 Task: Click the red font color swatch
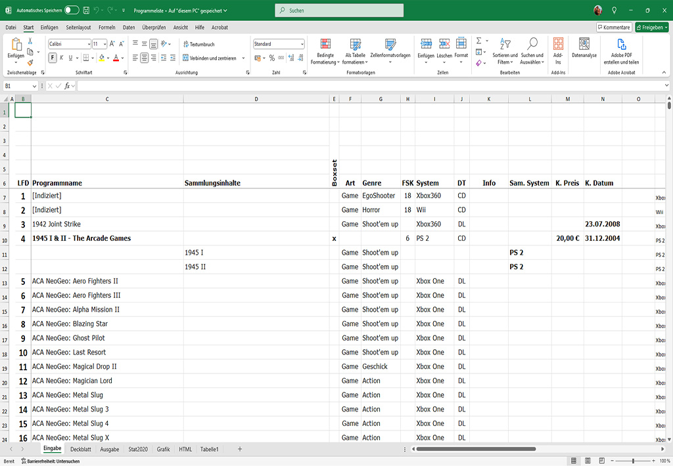[115, 58]
